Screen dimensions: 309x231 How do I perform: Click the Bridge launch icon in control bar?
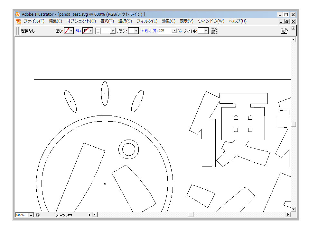tap(284, 31)
